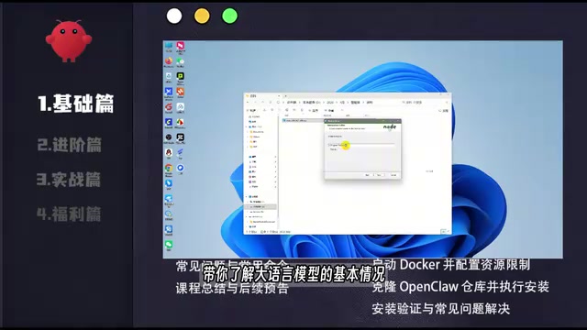This screenshot has height=330, width=587.
Task: Switch to large icons view in status bar
Action: [449, 232]
